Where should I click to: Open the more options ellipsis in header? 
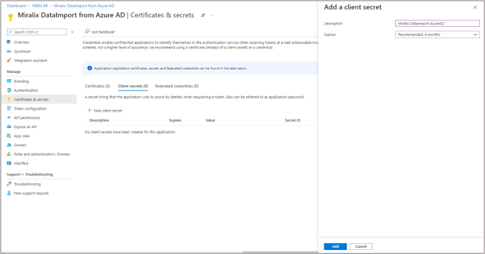(212, 15)
